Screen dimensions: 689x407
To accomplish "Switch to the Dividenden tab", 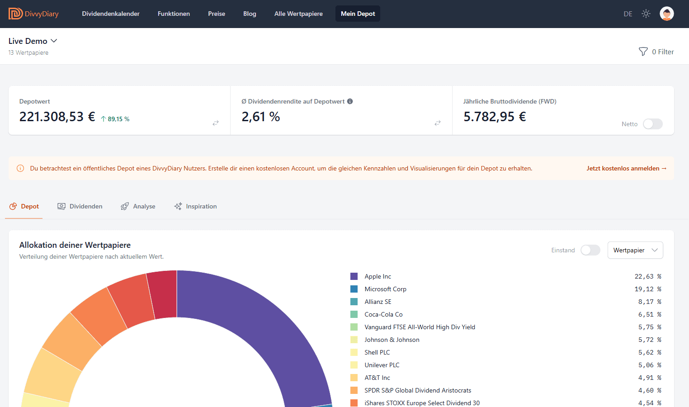I will [80, 206].
